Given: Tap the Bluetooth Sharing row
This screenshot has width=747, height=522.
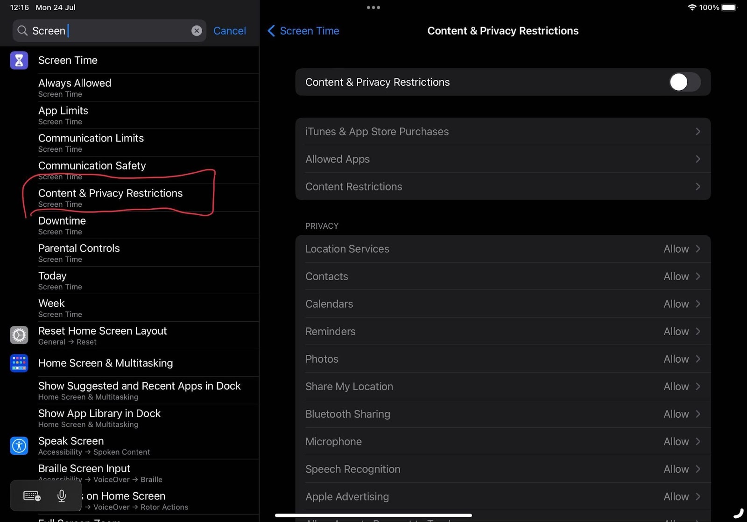Looking at the screenshot, I should coord(503,414).
